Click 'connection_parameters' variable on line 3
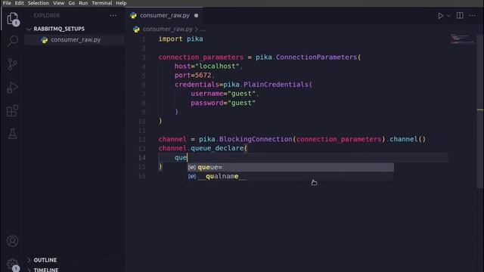The width and height of the screenshot is (484, 272). [201, 57]
